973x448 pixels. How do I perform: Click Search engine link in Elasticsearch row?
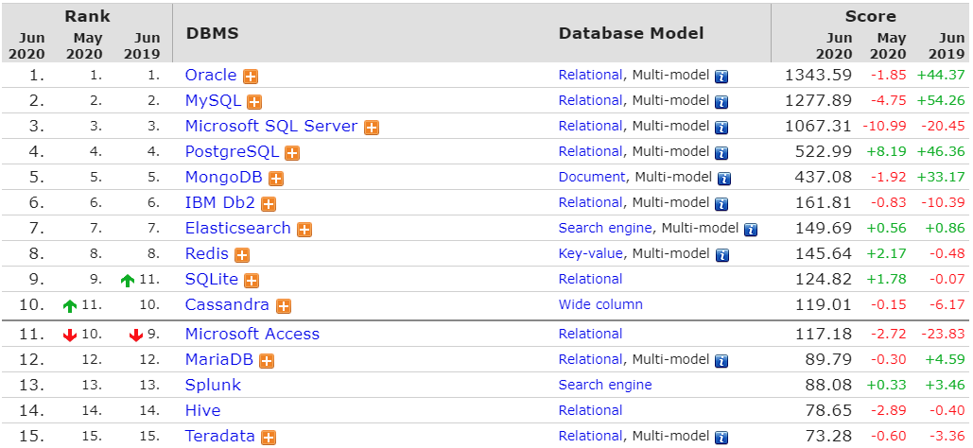click(x=605, y=228)
